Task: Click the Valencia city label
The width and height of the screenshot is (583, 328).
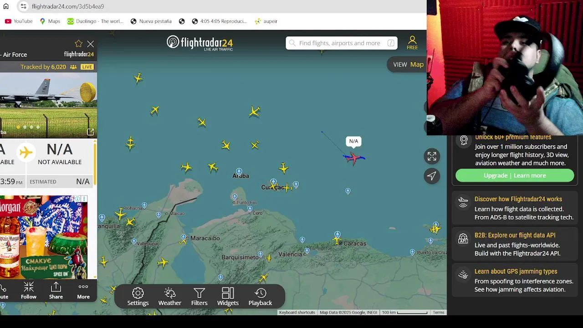Action: pos(290,254)
